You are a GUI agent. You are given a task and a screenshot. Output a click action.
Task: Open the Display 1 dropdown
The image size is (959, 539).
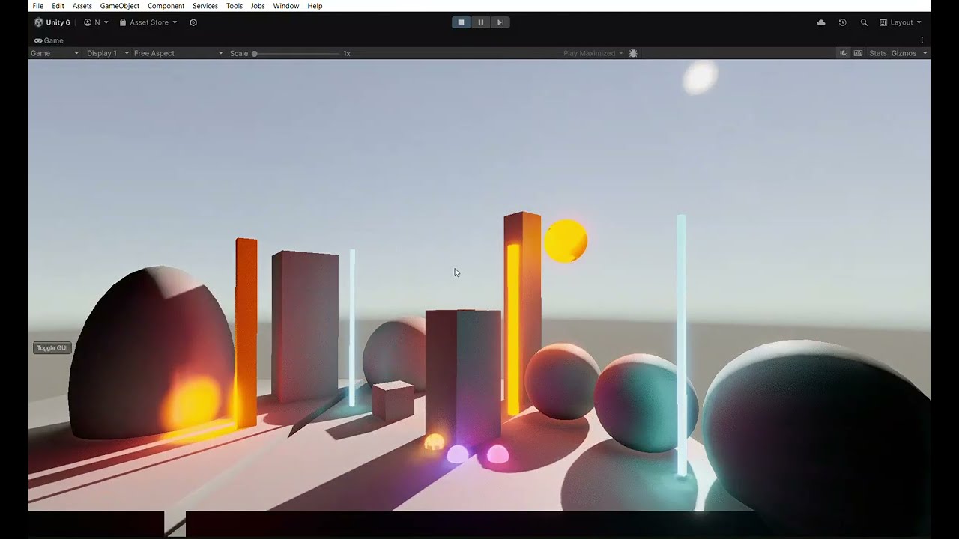coord(108,53)
